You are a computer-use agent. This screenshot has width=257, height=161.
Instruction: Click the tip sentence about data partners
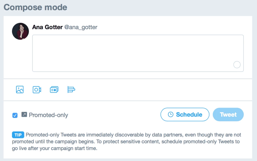point(134,135)
